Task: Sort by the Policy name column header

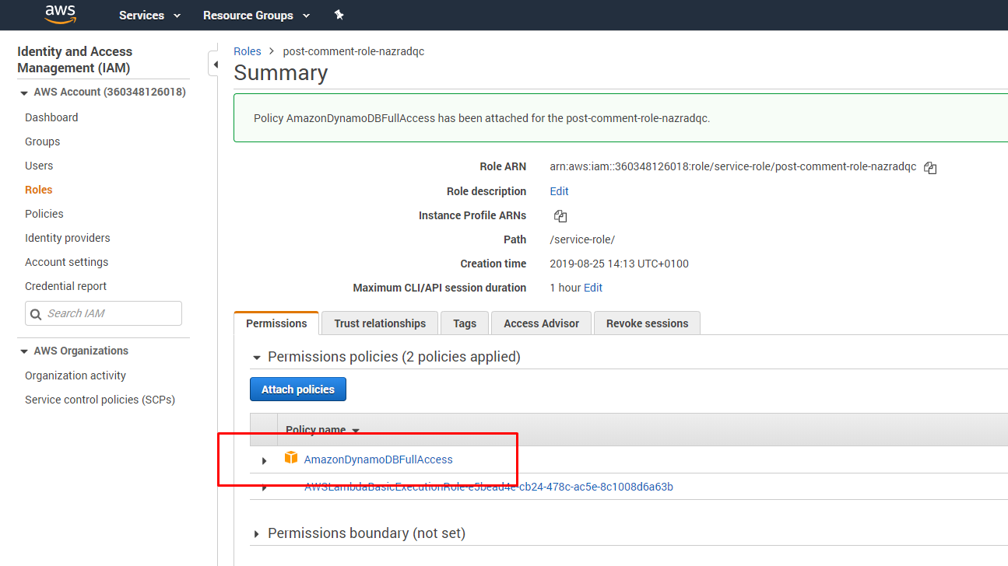Action: pos(322,430)
